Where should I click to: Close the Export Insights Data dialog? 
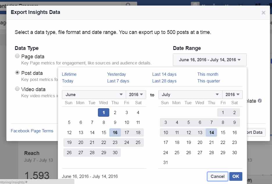(263, 12)
